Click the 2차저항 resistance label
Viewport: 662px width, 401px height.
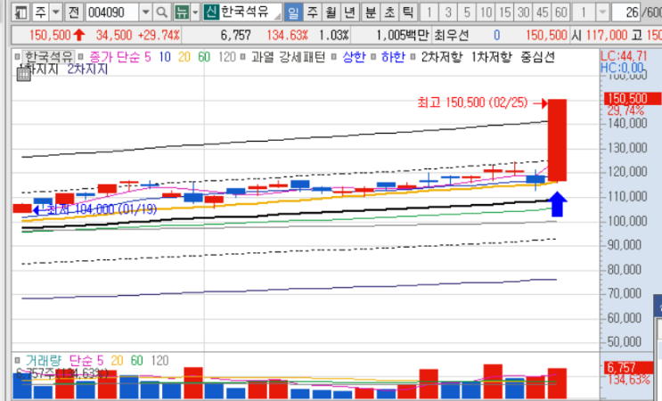[x=442, y=56]
